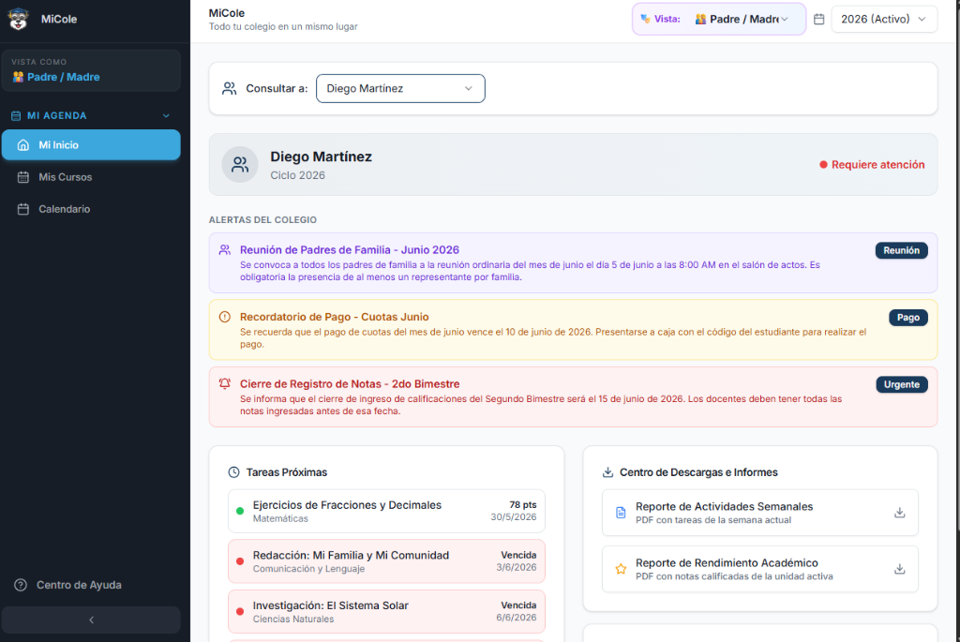Click Diego Martínez avatar icon

240,165
